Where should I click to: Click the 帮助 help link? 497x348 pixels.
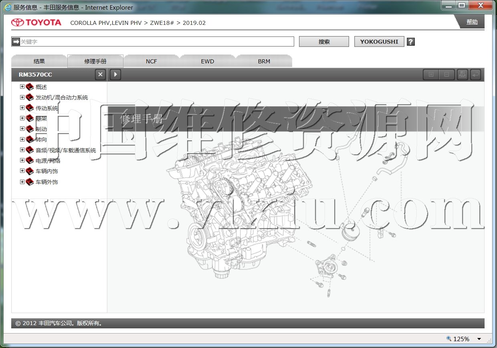pos(472,22)
